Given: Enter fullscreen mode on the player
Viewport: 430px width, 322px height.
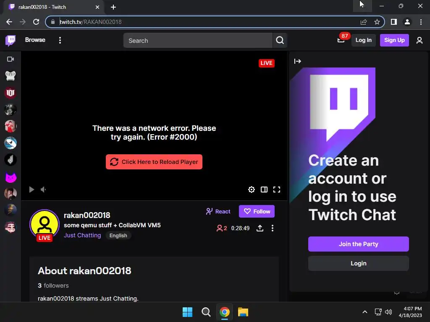Looking at the screenshot, I should tap(277, 190).
